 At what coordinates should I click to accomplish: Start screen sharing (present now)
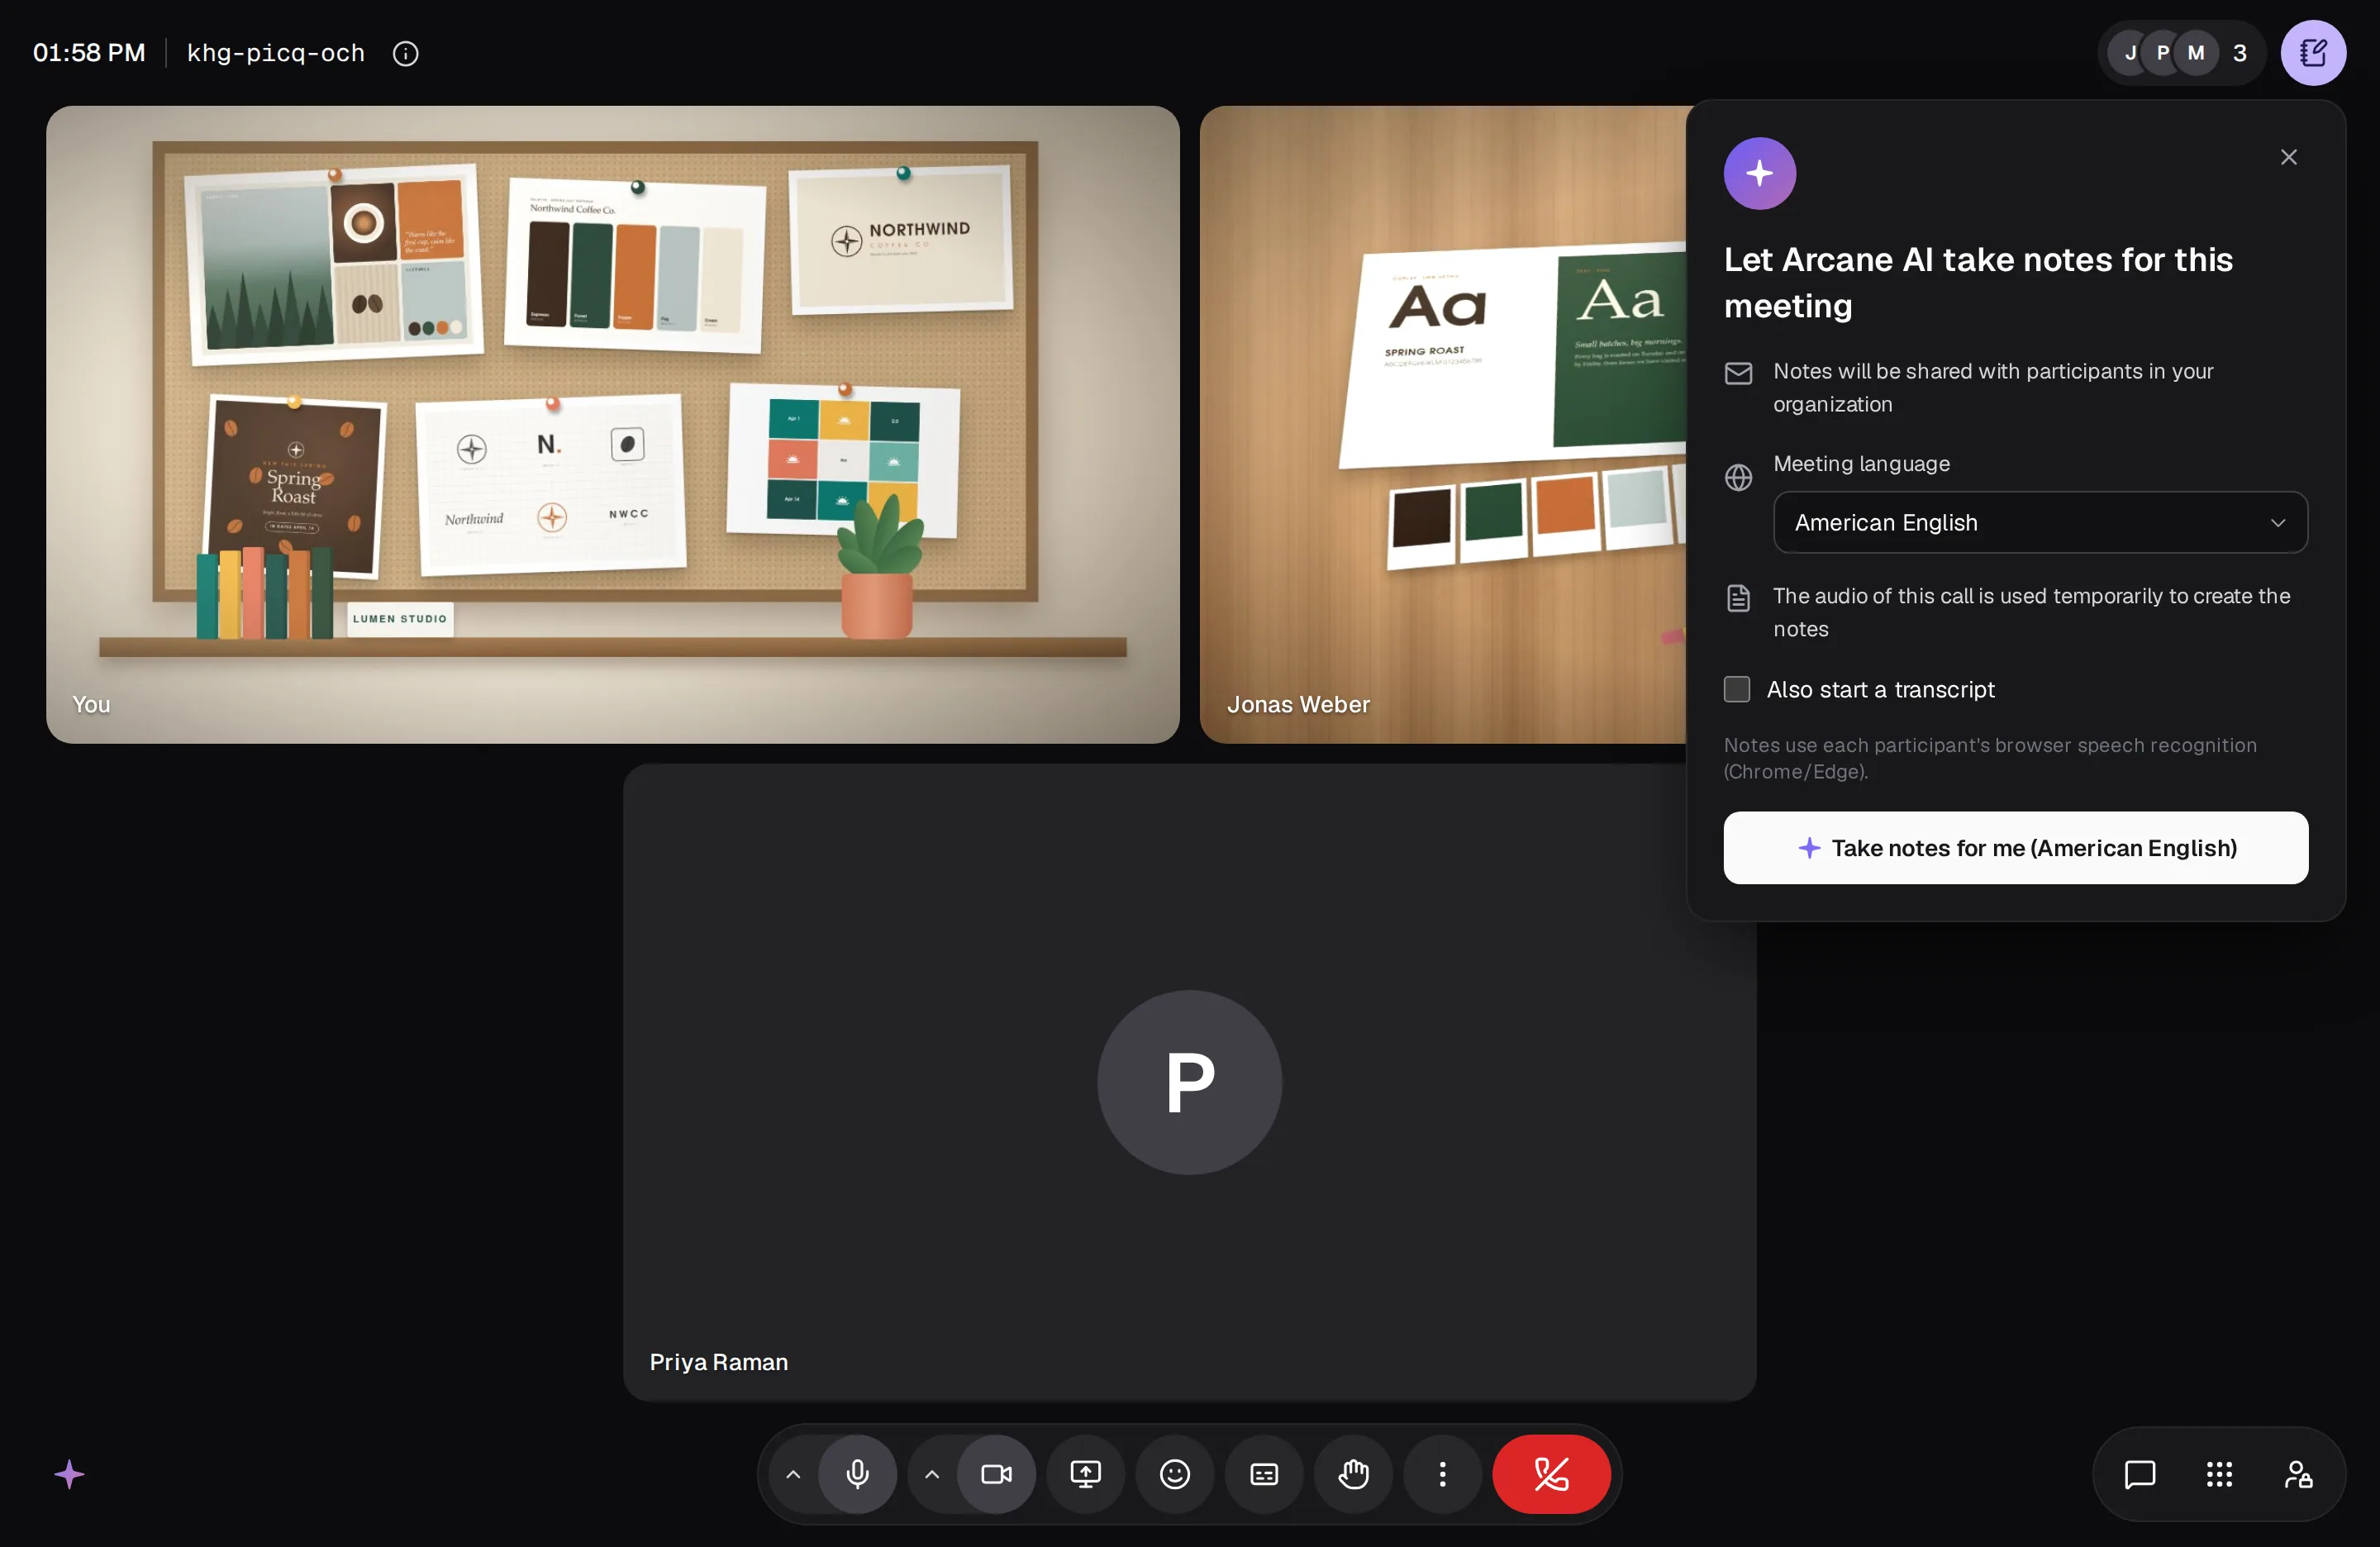pyautogui.click(x=1085, y=1474)
